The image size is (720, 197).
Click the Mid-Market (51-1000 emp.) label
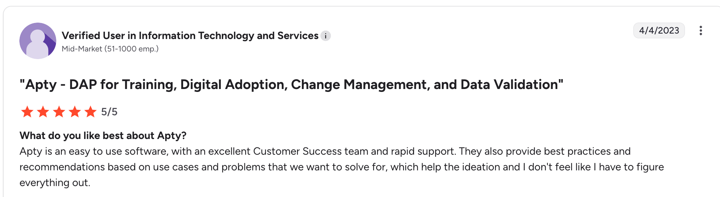pyautogui.click(x=110, y=49)
